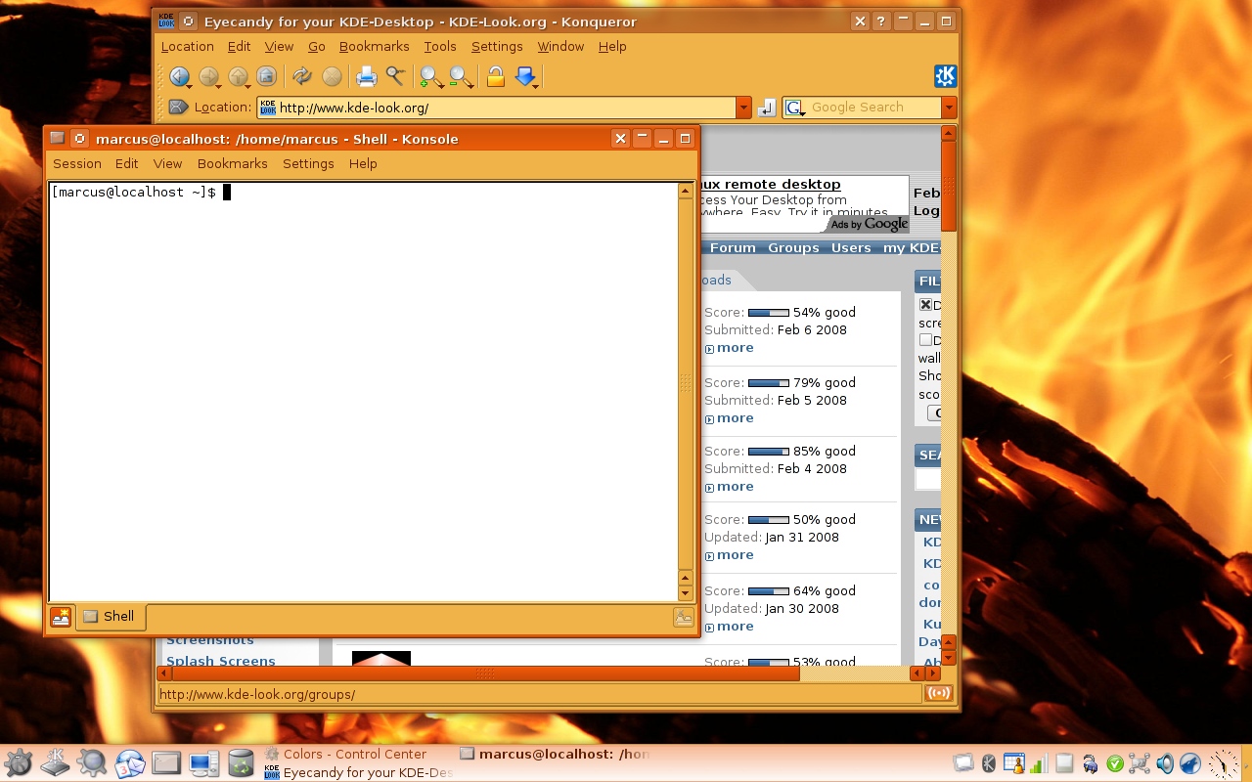Screen dimensions: 1252x782
Task: Select the Shell tab in Konsole
Action: coord(110,617)
